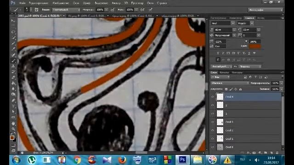Image resolution: width=294 pixels, height=165 pixels.
Task: Click the Слой 0 layer thumbnail
Action: pos(220,147)
